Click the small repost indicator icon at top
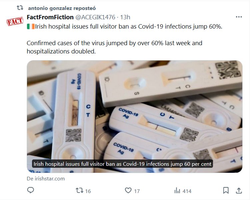Screen dimensions: 250x200 (x=20, y=8)
